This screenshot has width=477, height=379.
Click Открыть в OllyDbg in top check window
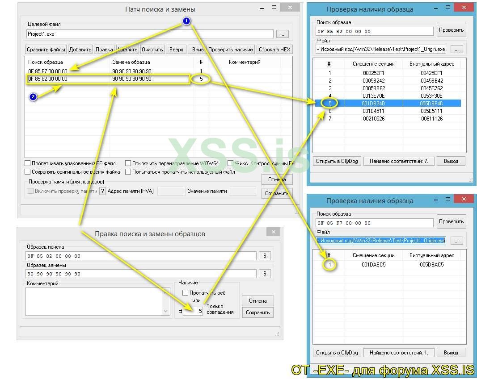pos(337,161)
